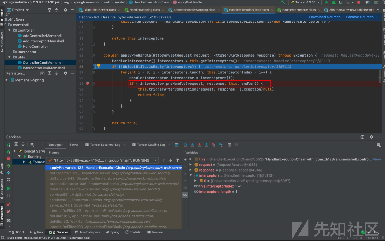Click the HandlerExecutionChain breadcrumb

point(151,2)
